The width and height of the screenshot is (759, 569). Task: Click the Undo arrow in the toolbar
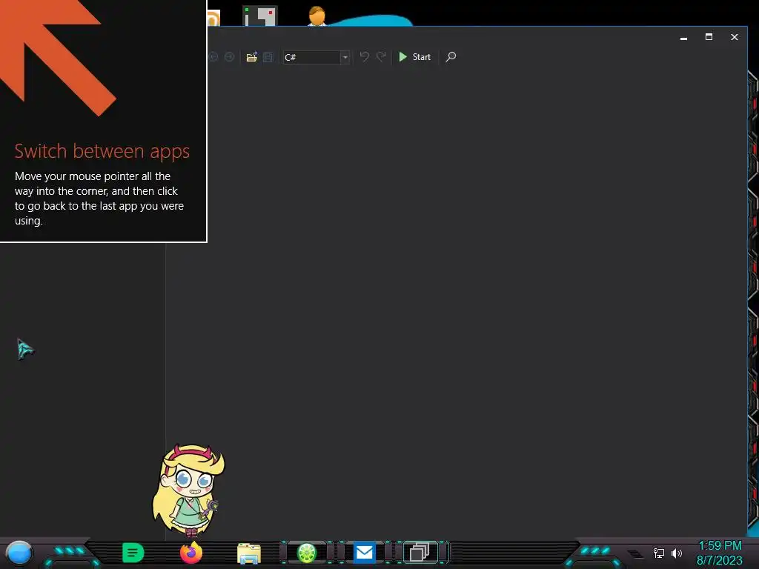point(365,57)
